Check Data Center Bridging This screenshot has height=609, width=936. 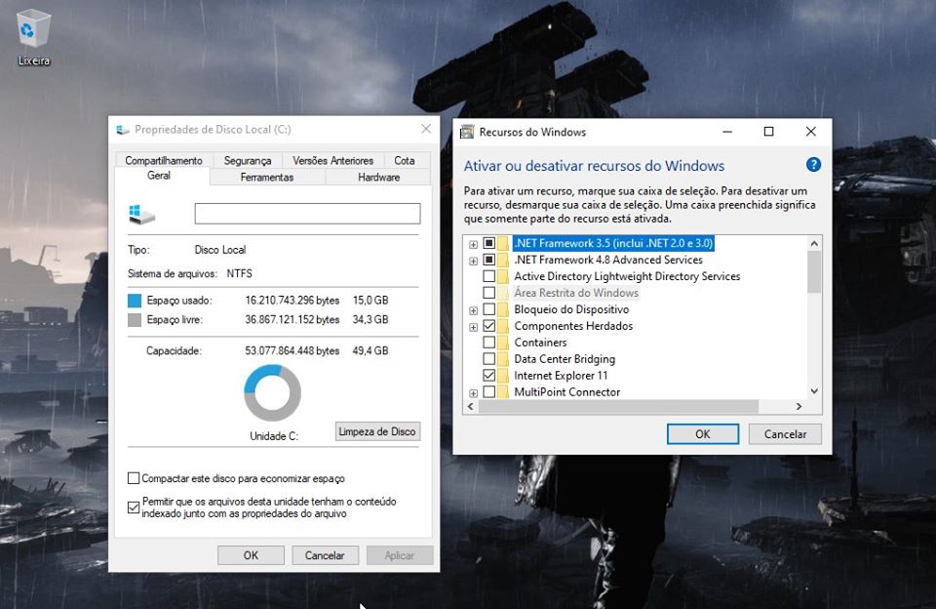pos(488,359)
